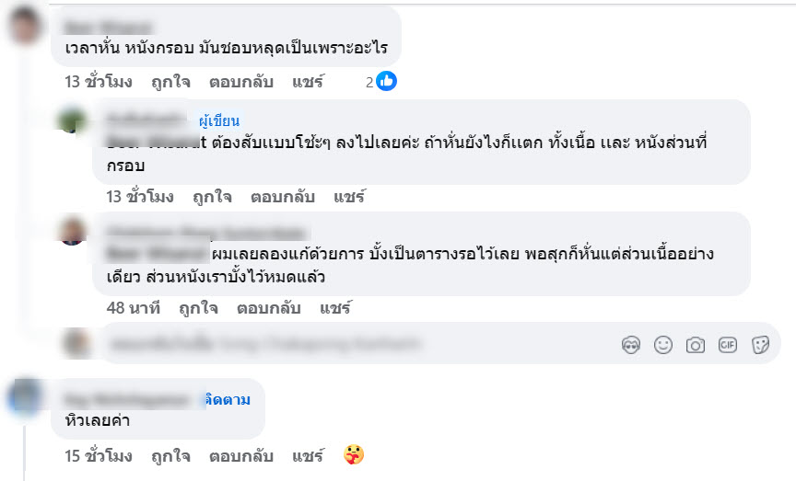Open the sticker picker icon
Image resolution: width=796 pixels, height=481 pixels.
coord(760,345)
